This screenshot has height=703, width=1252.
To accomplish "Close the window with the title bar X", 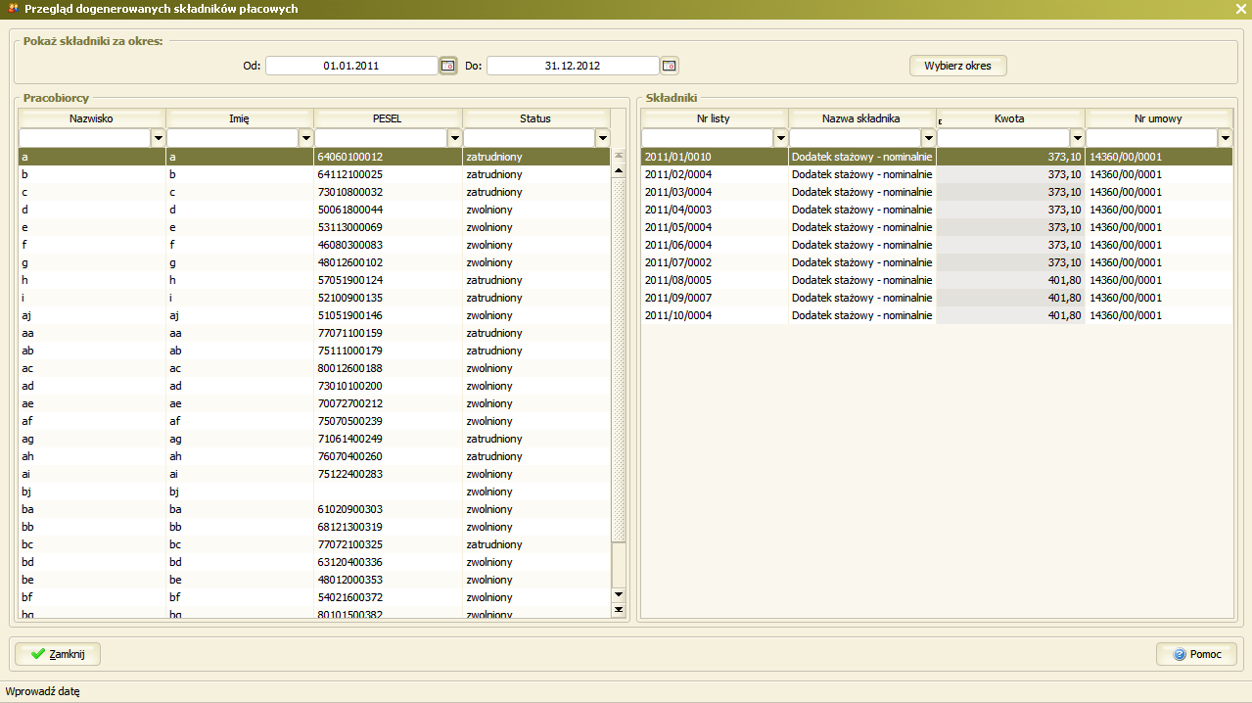I will click(x=1240, y=9).
